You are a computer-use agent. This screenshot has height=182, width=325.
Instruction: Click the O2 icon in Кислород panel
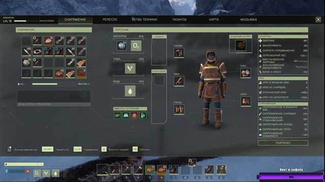(x=136, y=45)
